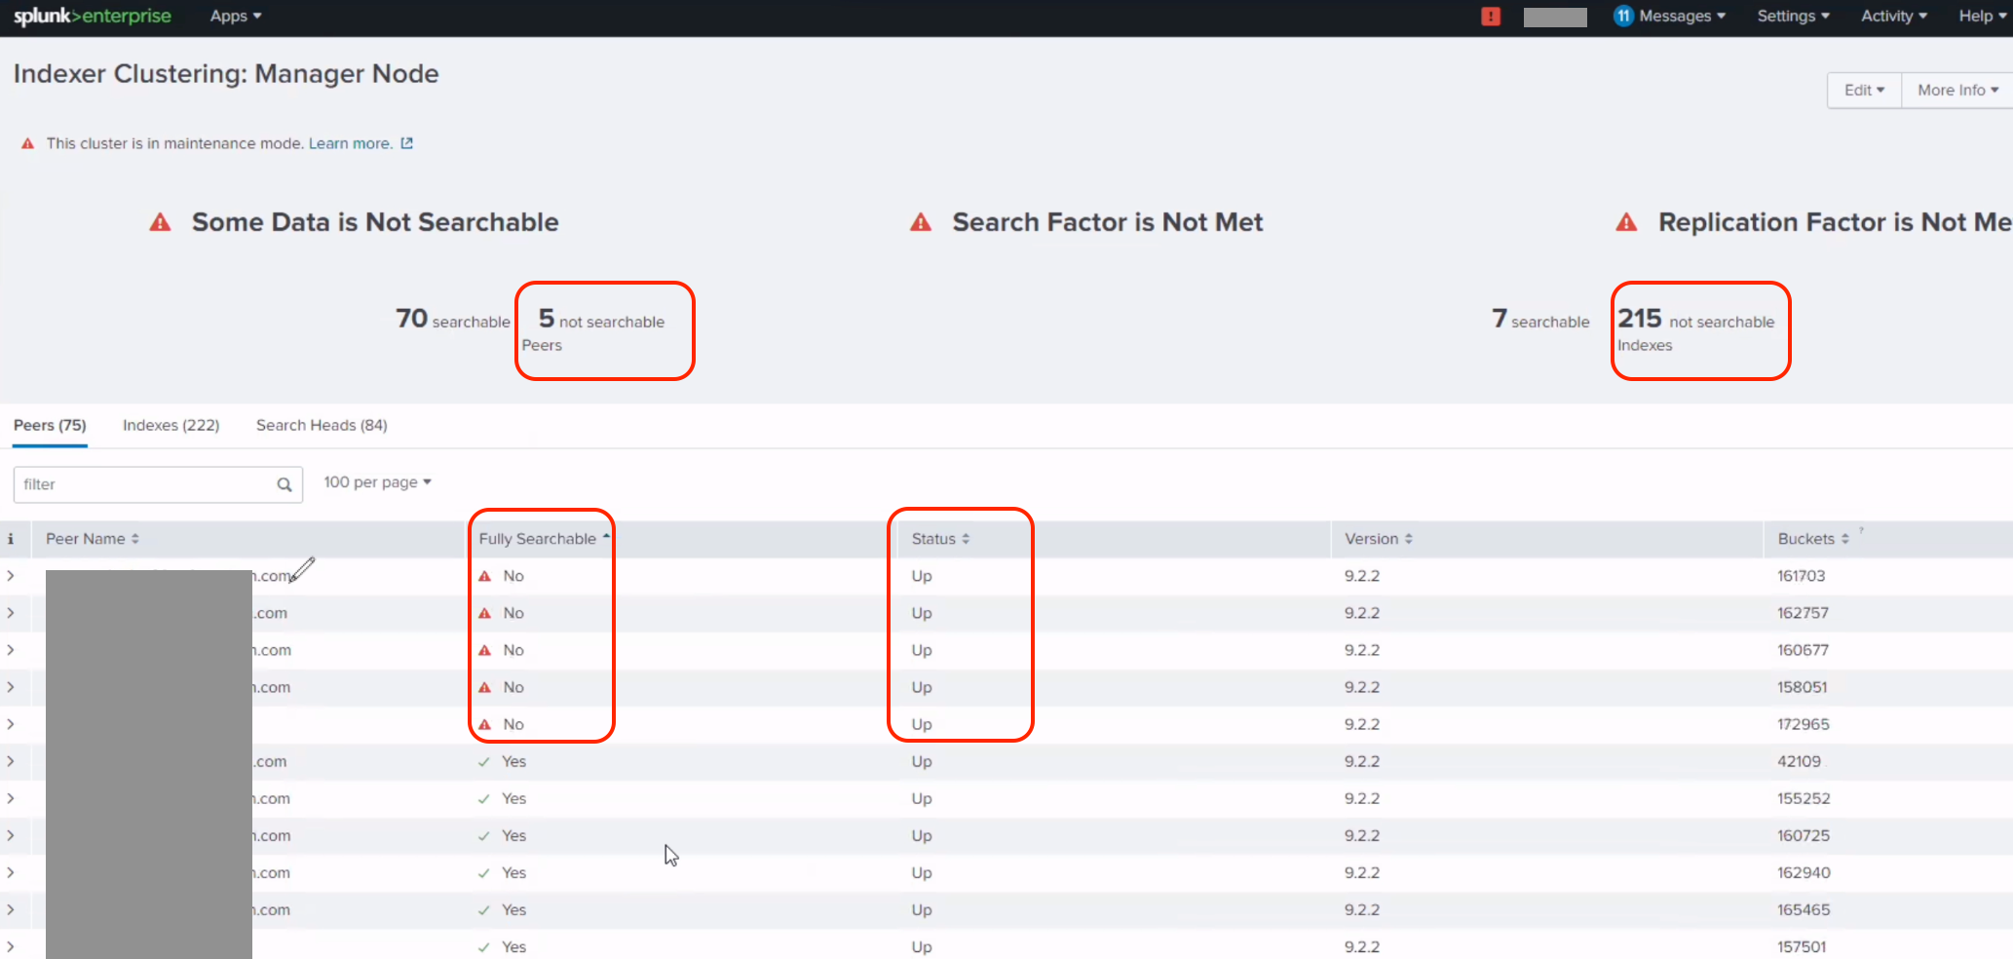Open the Activity menu
Image resolution: width=2013 pixels, height=959 pixels.
point(1891,16)
